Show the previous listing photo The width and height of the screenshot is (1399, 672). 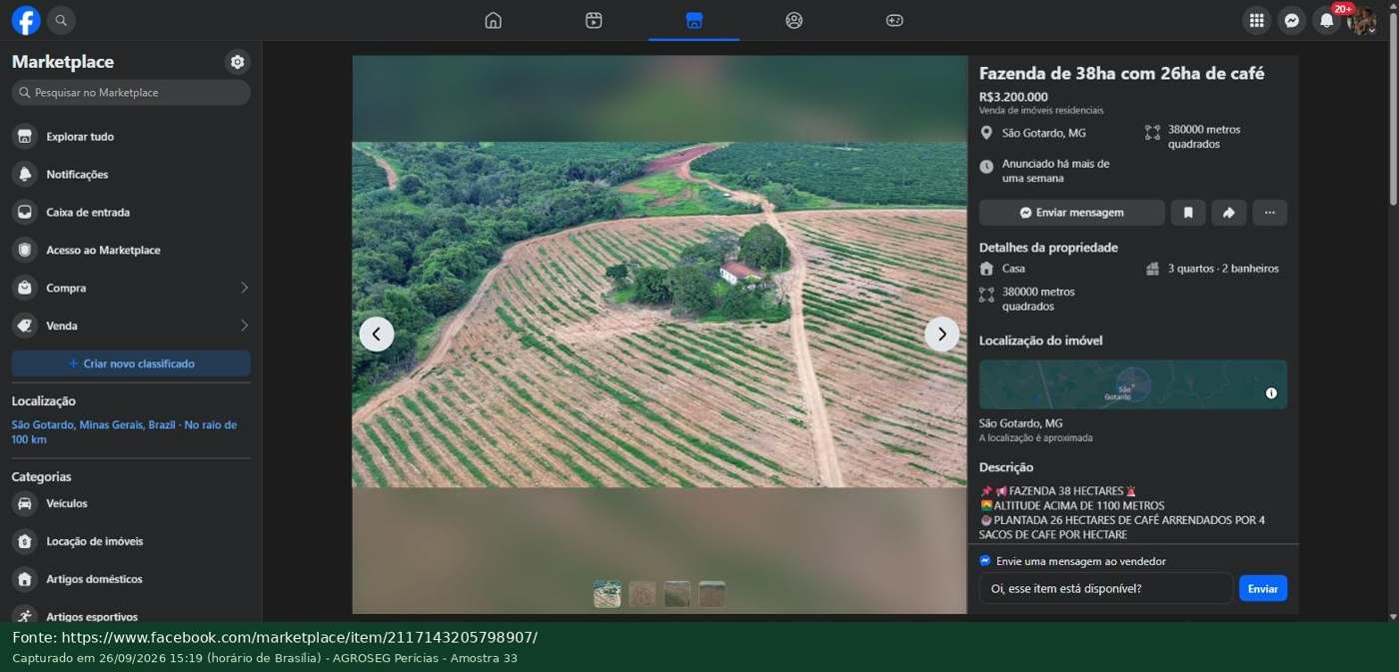point(377,335)
